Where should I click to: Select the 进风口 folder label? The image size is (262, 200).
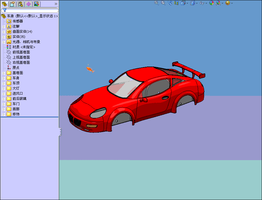coord(18,94)
